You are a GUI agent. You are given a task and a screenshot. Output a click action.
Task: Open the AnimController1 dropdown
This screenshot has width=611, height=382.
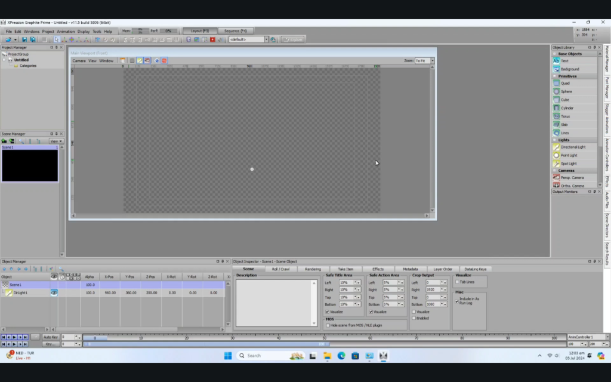click(607, 337)
